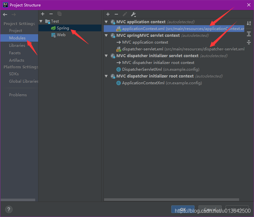Collapse the Test module tree node
Screen dimensions: 254x217
point(41,21)
